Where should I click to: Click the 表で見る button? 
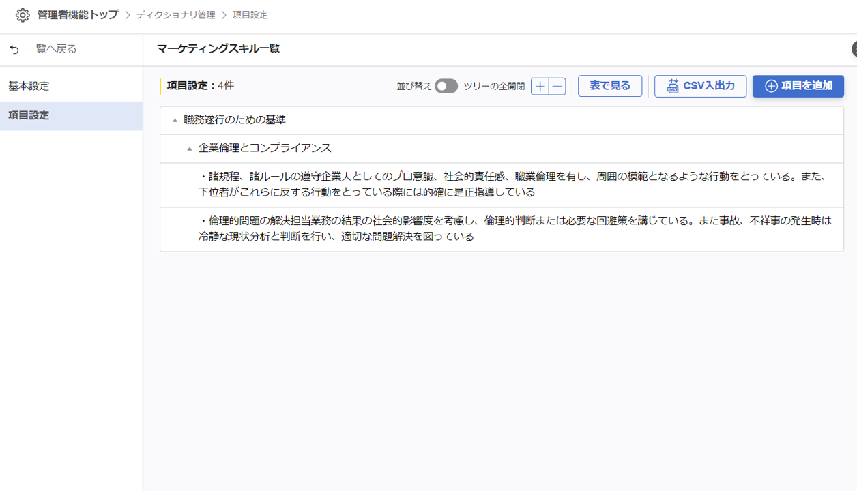(x=609, y=86)
